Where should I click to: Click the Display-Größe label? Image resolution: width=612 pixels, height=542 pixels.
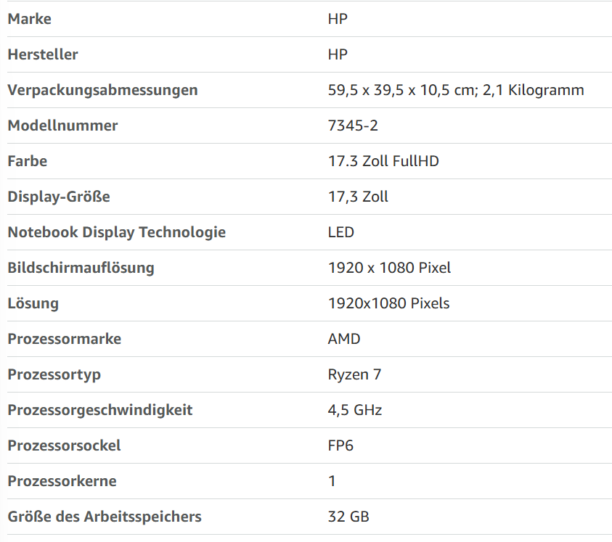coord(59,197)
